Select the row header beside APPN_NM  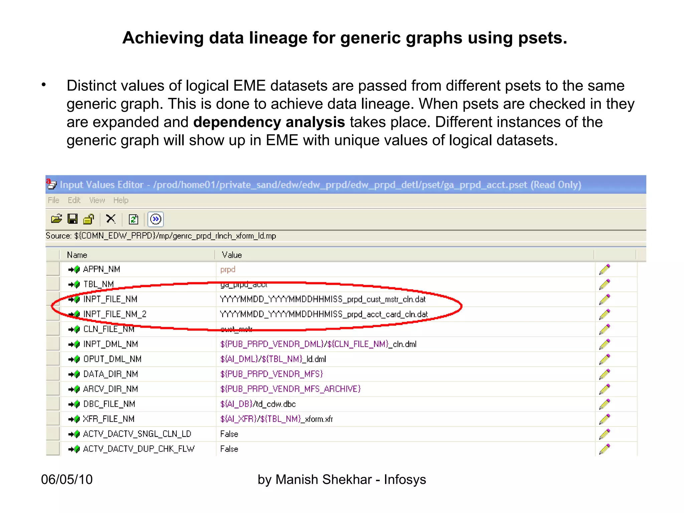tap(53, 269)
